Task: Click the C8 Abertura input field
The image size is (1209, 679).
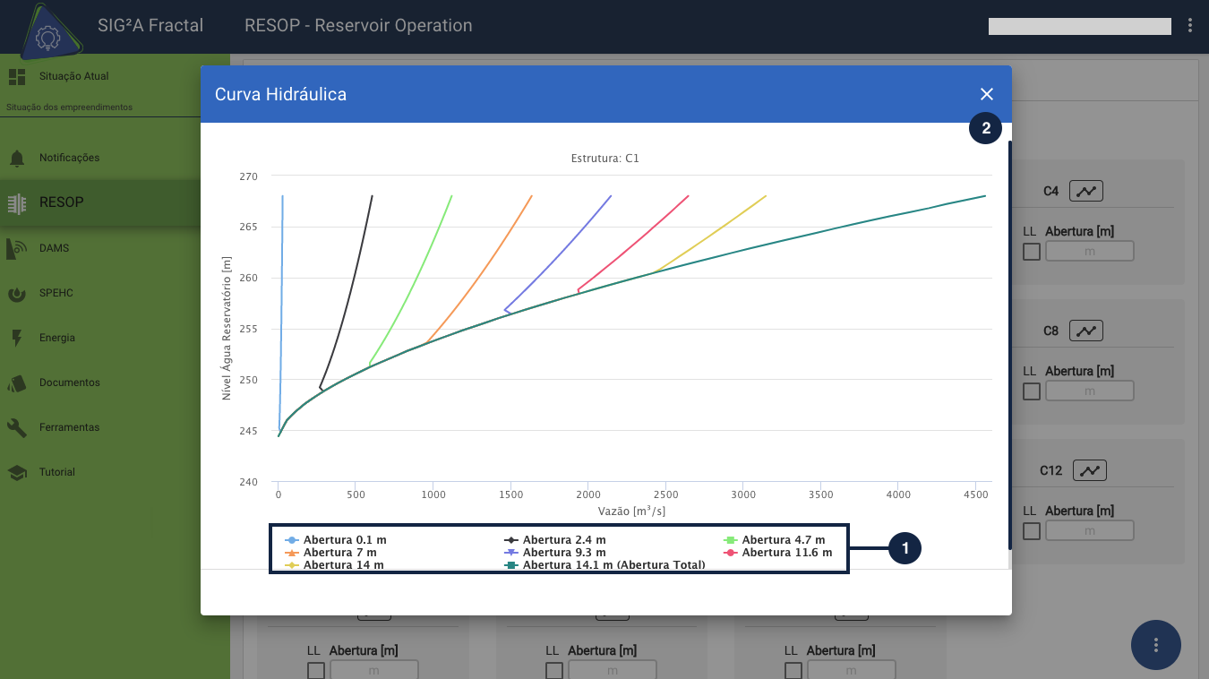Action: [x=1089, y=391]
